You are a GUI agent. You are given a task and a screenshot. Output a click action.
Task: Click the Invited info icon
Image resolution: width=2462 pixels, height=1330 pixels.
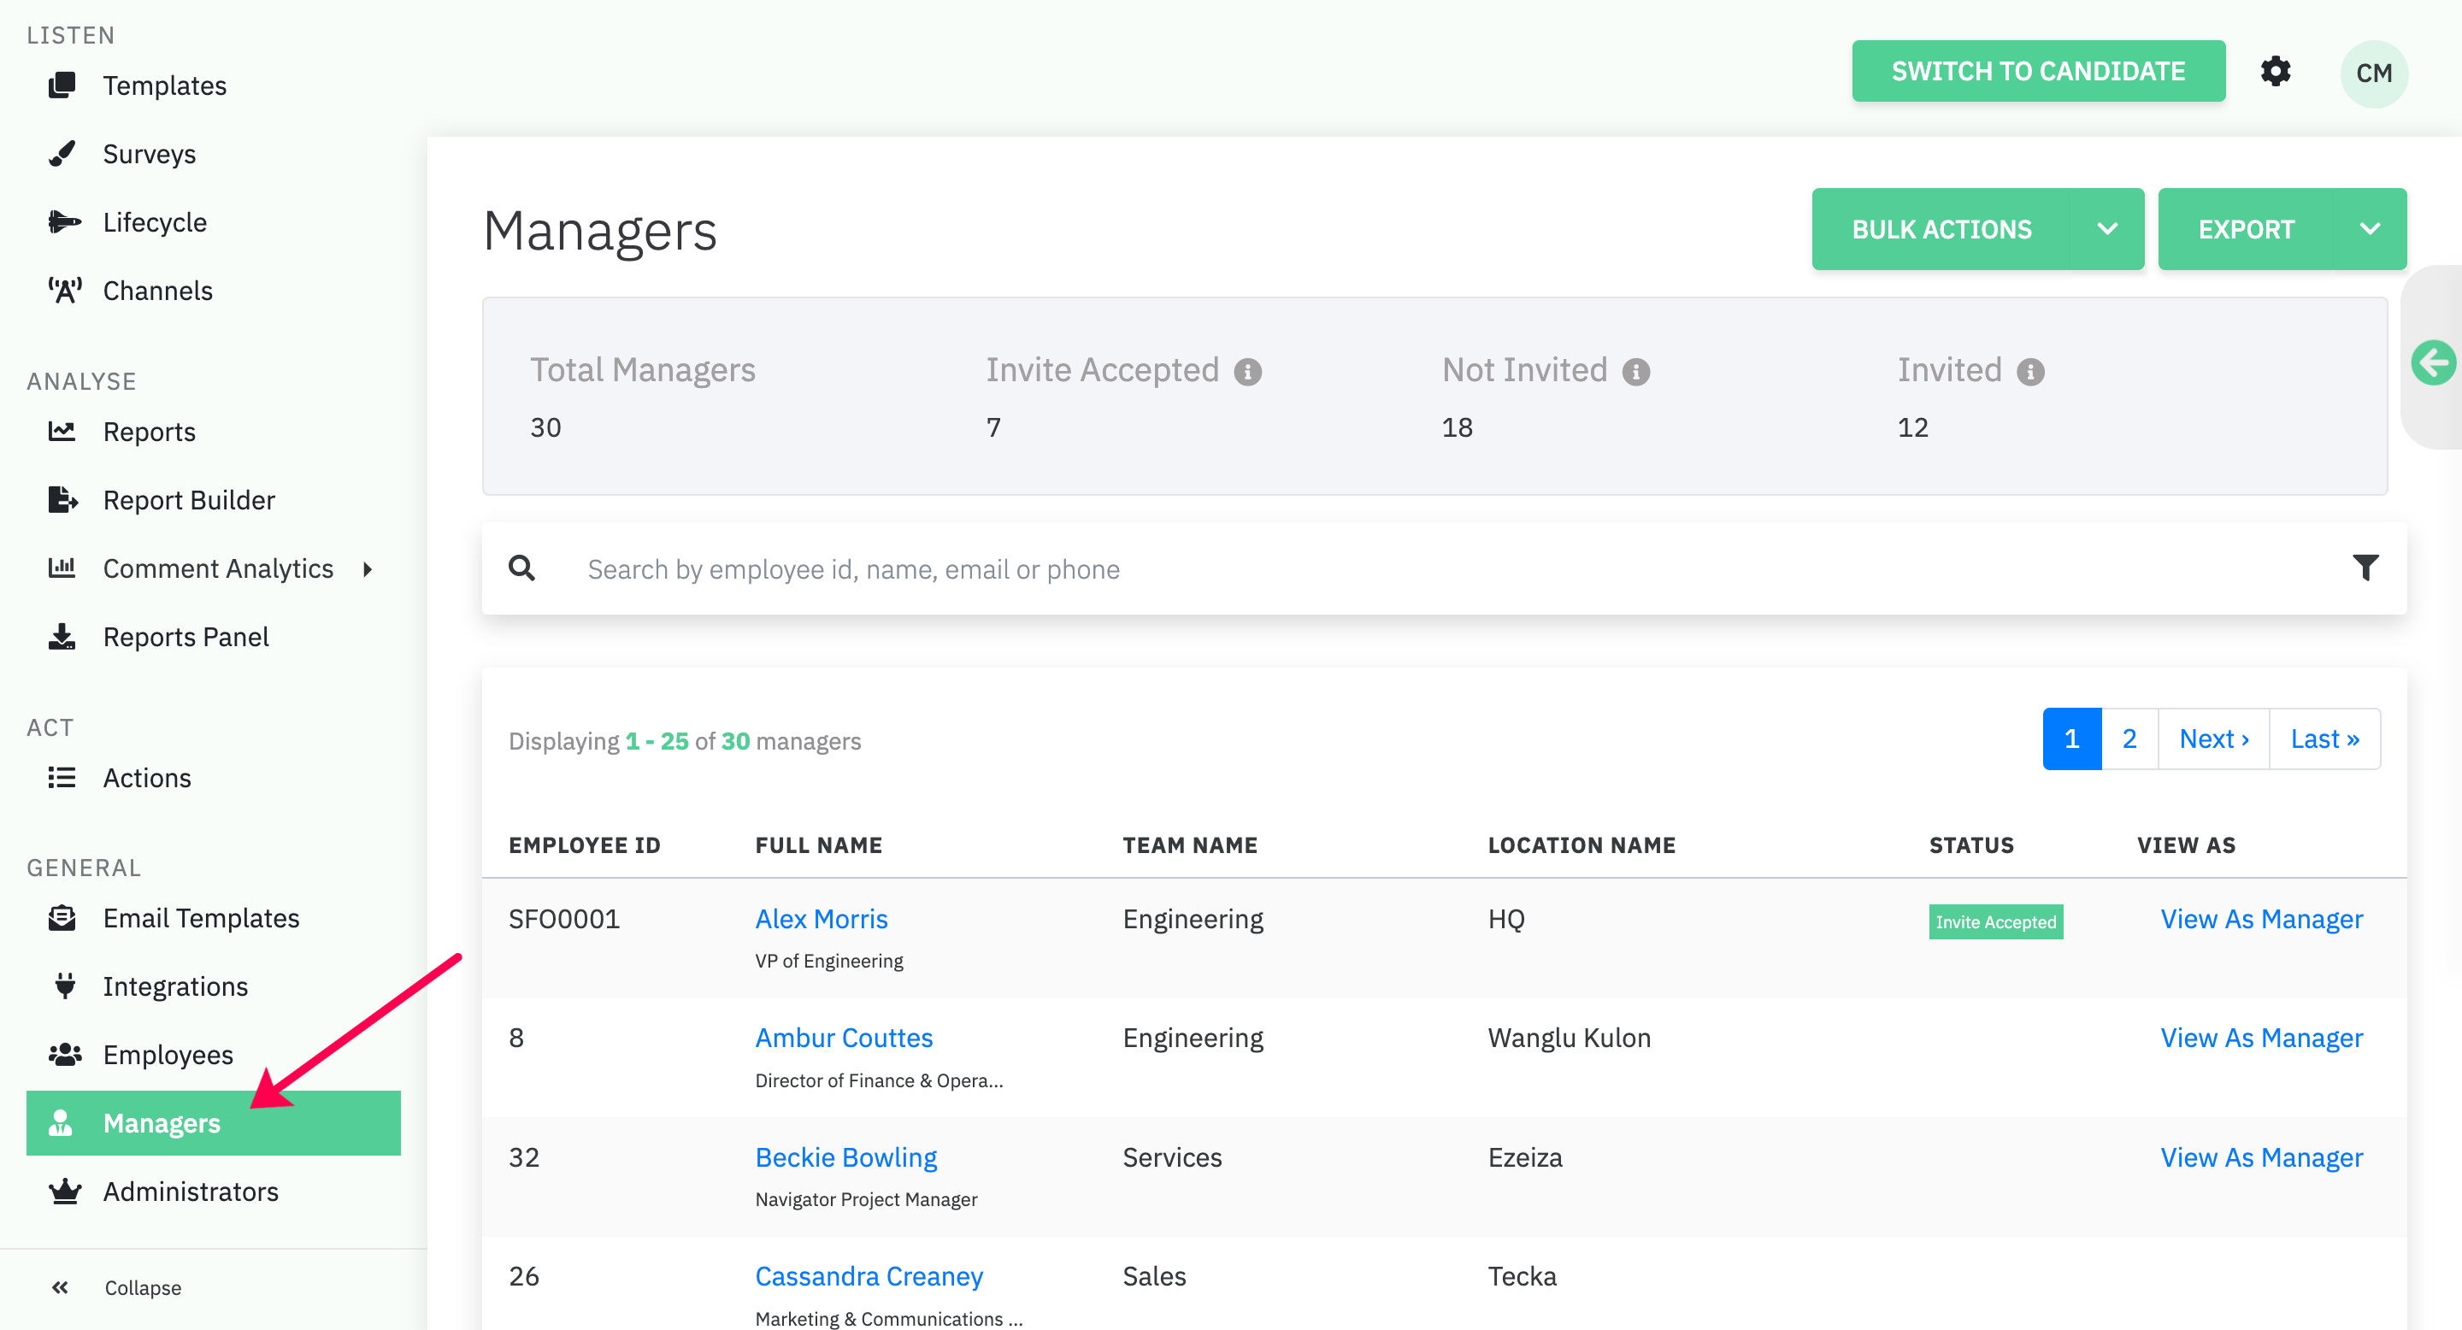coord(2030,372)
